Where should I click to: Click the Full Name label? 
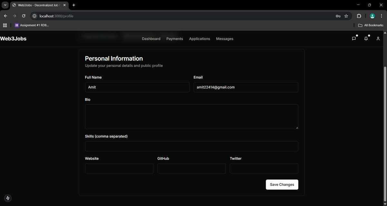[93, 77]
